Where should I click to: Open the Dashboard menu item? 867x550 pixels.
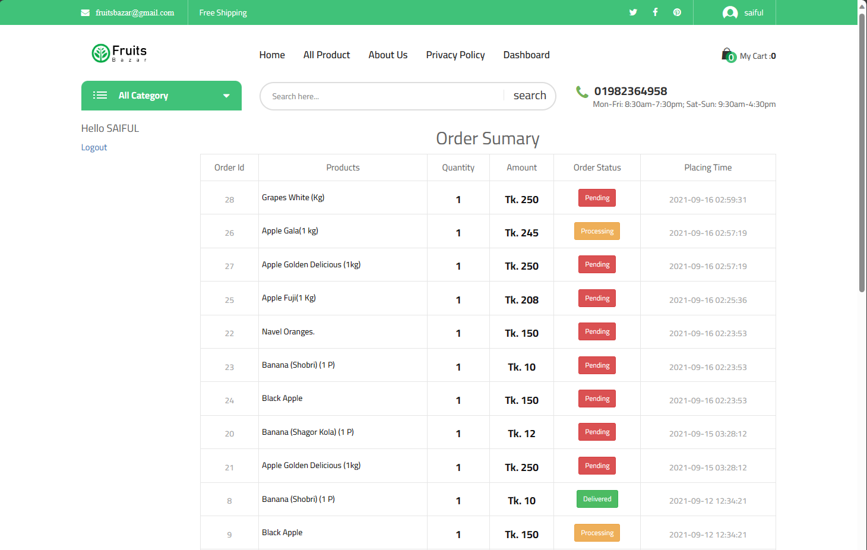click(x=526, y=55)
